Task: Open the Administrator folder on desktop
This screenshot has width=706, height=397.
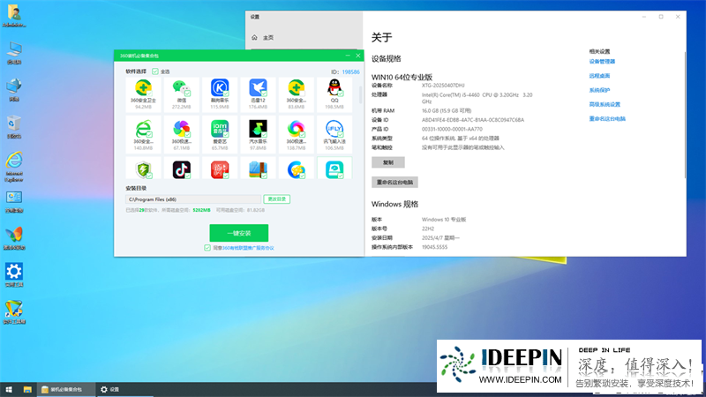Action: pyautogui.click(x=14, y=16)
